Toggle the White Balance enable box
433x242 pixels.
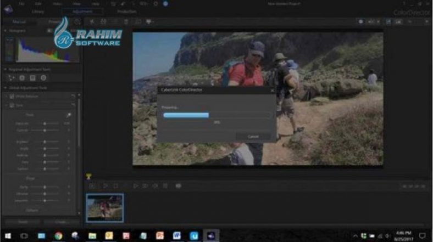(12, 97)
